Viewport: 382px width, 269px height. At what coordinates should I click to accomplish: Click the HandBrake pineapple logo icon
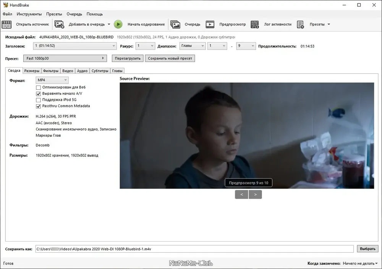(x=5, y=5)
